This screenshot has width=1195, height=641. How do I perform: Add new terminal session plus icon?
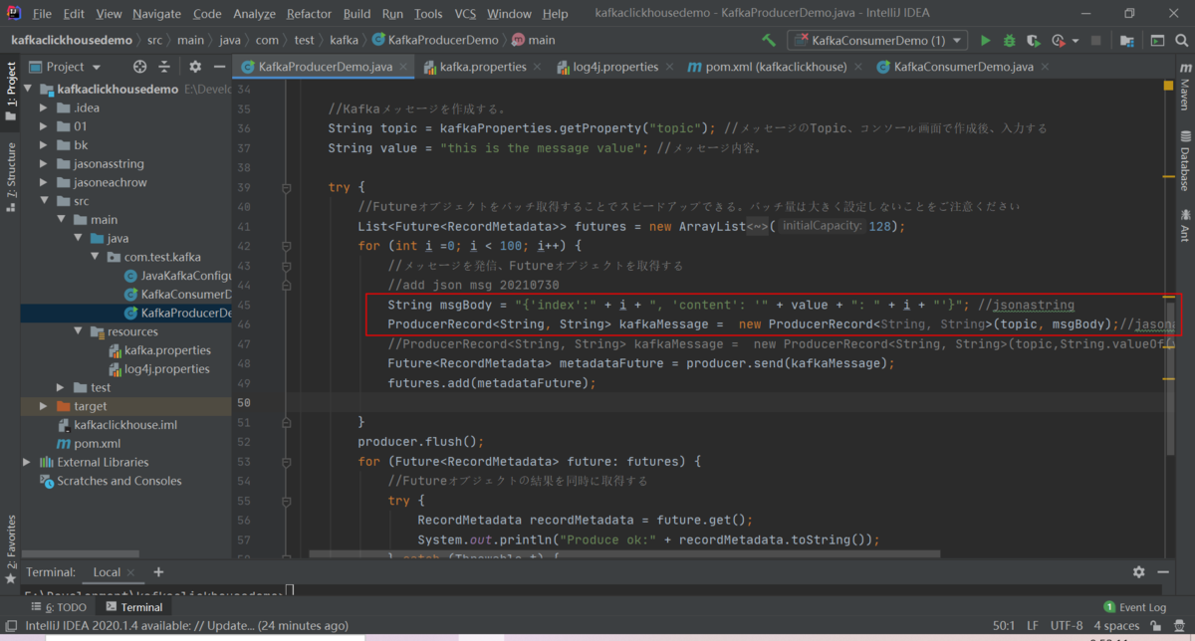(158, 572)
